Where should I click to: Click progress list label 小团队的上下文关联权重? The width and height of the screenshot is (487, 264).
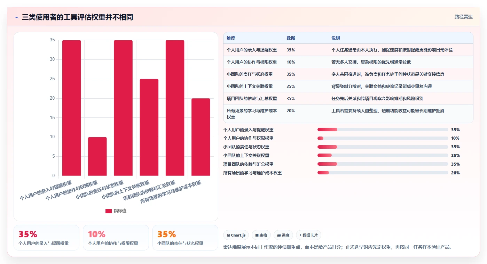point(246,156)
